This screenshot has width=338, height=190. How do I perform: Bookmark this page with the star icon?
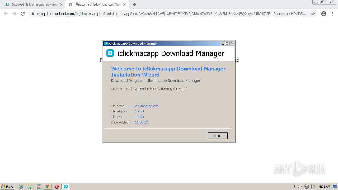(313, 14)
